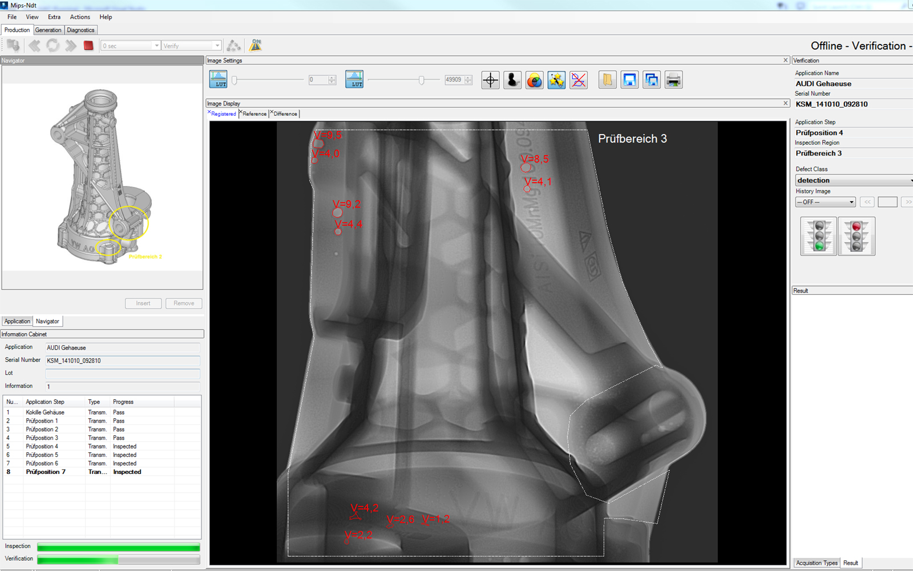Select Prüfposition 4 row in step list
Viewport: 913px width, 571px height.
tap(42, 447)
